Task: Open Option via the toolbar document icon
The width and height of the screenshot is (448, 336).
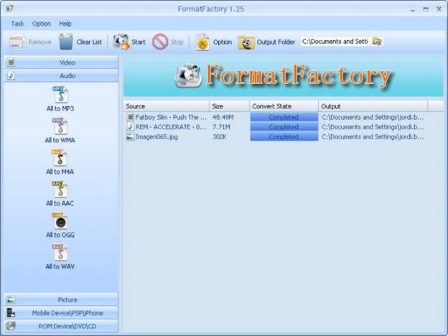Action: point(202,42)
